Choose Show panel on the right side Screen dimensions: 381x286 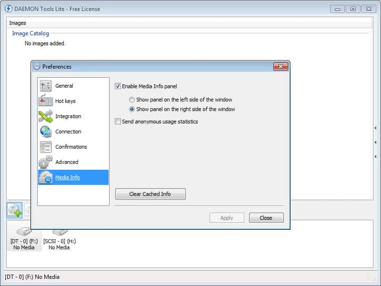click(132, 109)
